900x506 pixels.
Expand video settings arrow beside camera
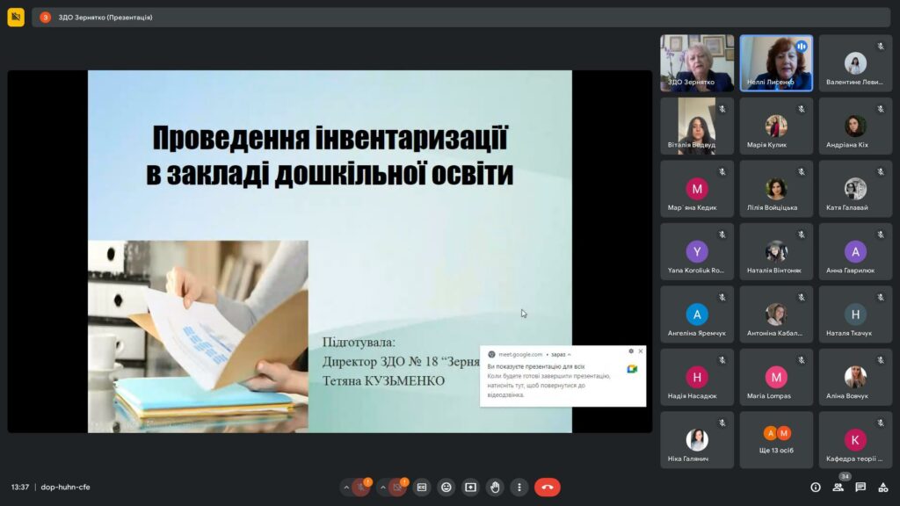[x=382, y=487]
